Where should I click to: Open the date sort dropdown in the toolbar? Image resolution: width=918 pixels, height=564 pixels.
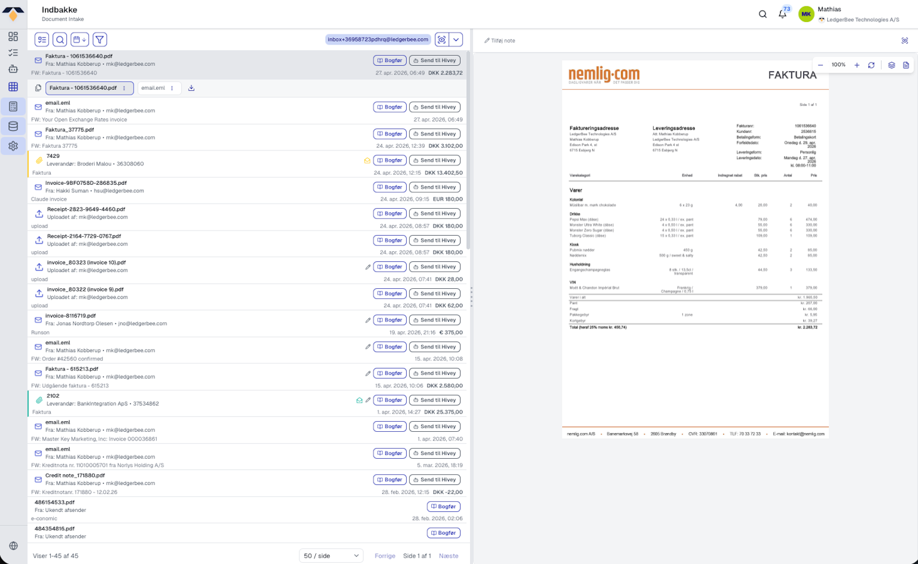[80, 39]
